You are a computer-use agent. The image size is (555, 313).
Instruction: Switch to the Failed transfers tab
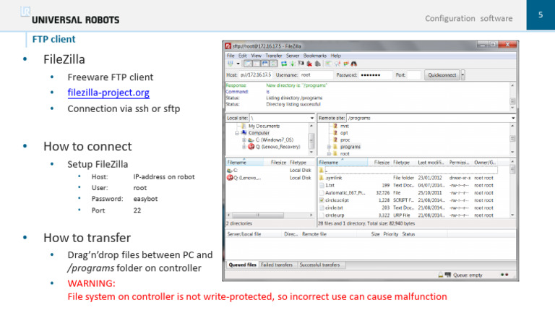[x=277, y=265]
